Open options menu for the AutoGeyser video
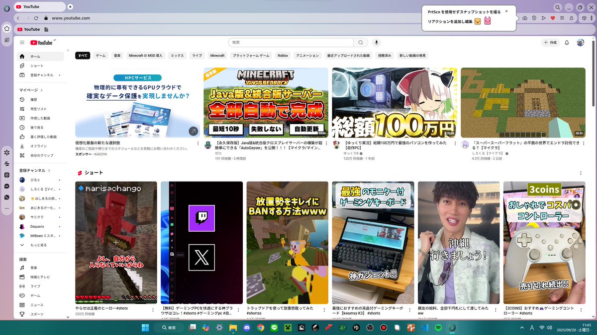This screenshot has height=335, width=597. point(326,144)
